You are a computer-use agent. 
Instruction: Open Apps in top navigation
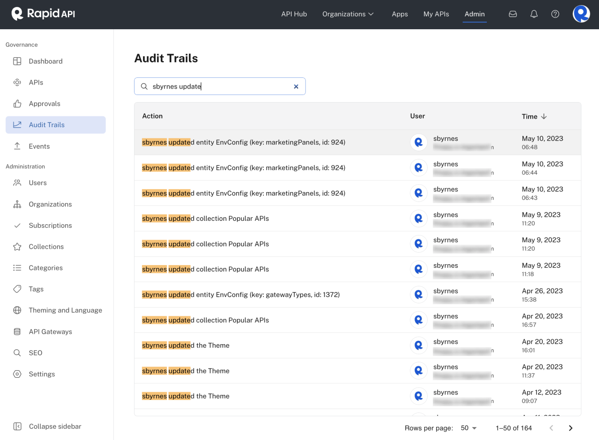[x=400, y=14]
